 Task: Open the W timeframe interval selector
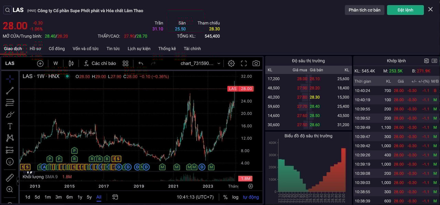coord(56,63)
